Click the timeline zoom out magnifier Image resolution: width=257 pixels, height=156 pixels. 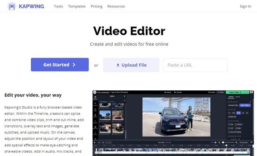[219, 142]
